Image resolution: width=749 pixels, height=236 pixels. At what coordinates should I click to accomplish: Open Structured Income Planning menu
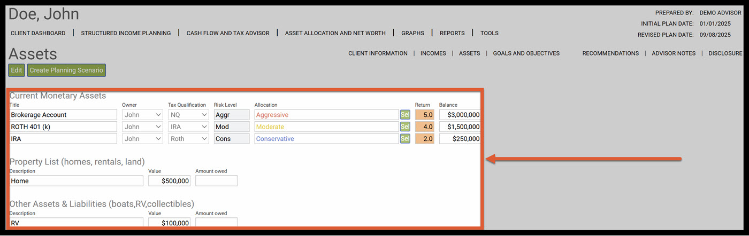[126, 33]
